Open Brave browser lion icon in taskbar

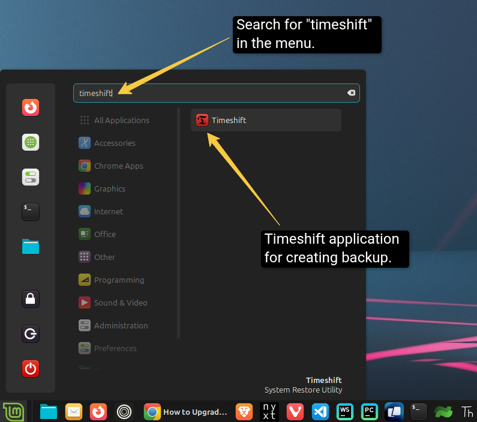(x=244, y=412)
